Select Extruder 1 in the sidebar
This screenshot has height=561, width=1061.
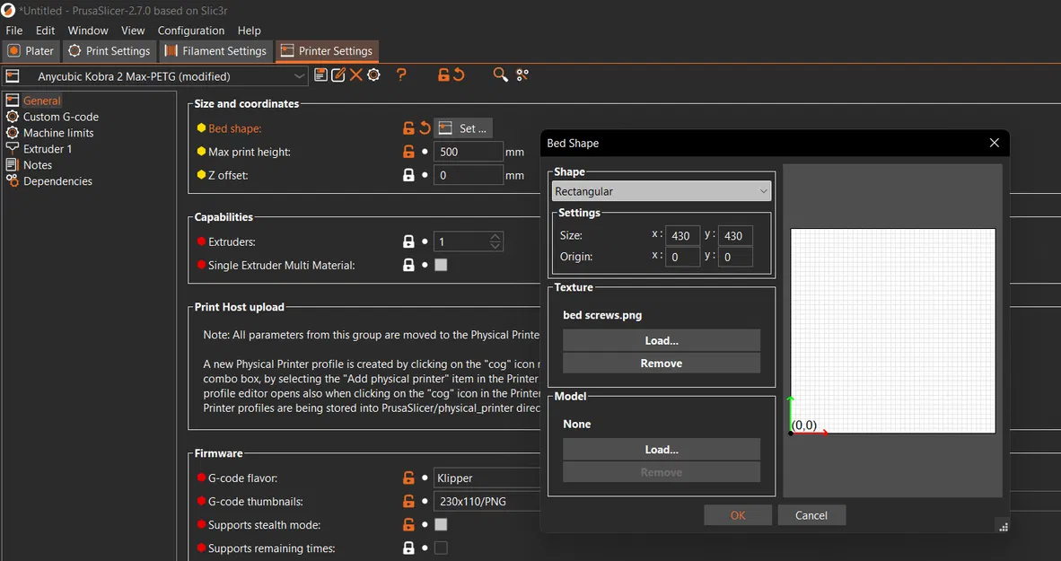click(48, 149)
